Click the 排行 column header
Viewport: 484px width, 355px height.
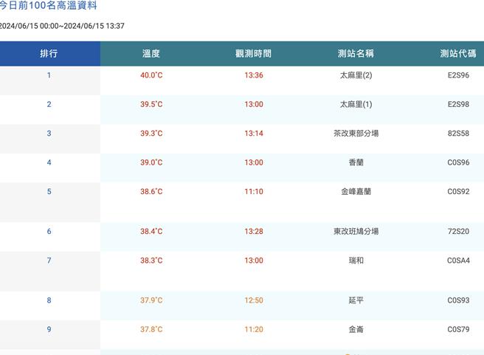[x=49, y=53]
